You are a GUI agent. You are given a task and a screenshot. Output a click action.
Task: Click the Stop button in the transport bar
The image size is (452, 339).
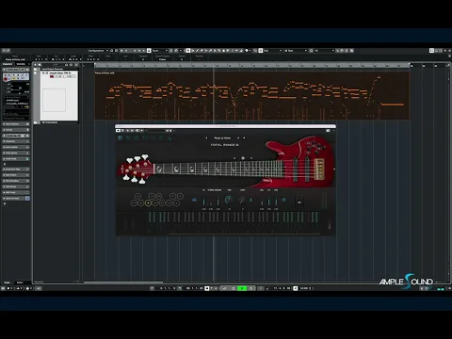pos(234,288)
